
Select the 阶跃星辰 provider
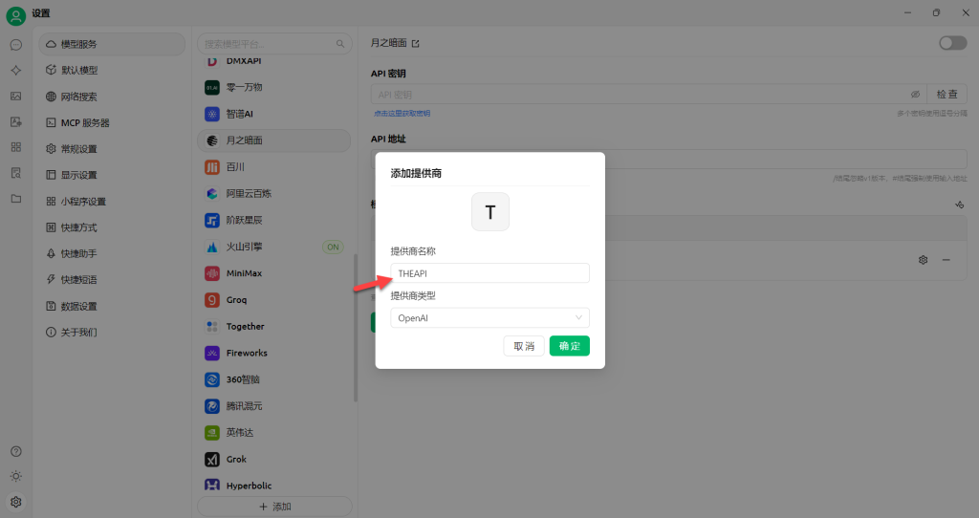tap(274, 221)
